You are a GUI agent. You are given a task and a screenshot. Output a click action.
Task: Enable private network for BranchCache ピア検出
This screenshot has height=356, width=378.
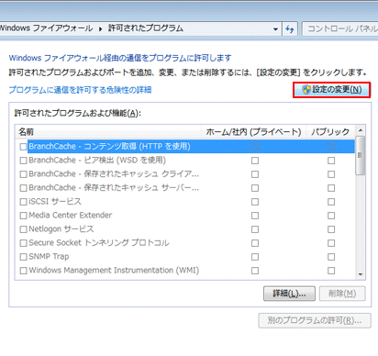tap(255, 161)
